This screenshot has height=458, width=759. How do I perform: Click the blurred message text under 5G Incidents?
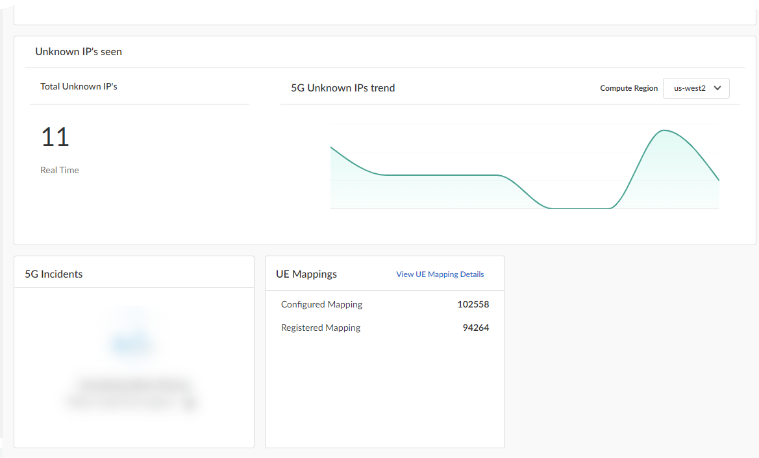(133, 394)
